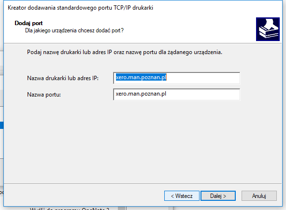Select 'Wyślij do programu OneNote' item behind dialog

69,209
